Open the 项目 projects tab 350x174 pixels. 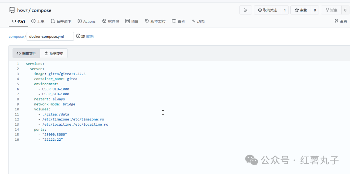pyautogui.click(x=132, y=21)
